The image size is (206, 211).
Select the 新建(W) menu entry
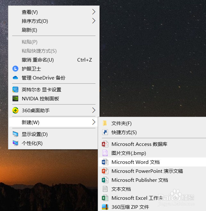[54, 122]
